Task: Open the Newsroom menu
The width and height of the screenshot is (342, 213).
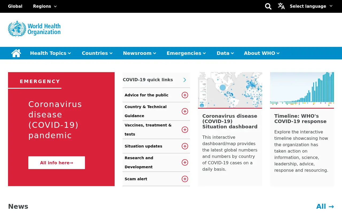Action: coord(139,53)
